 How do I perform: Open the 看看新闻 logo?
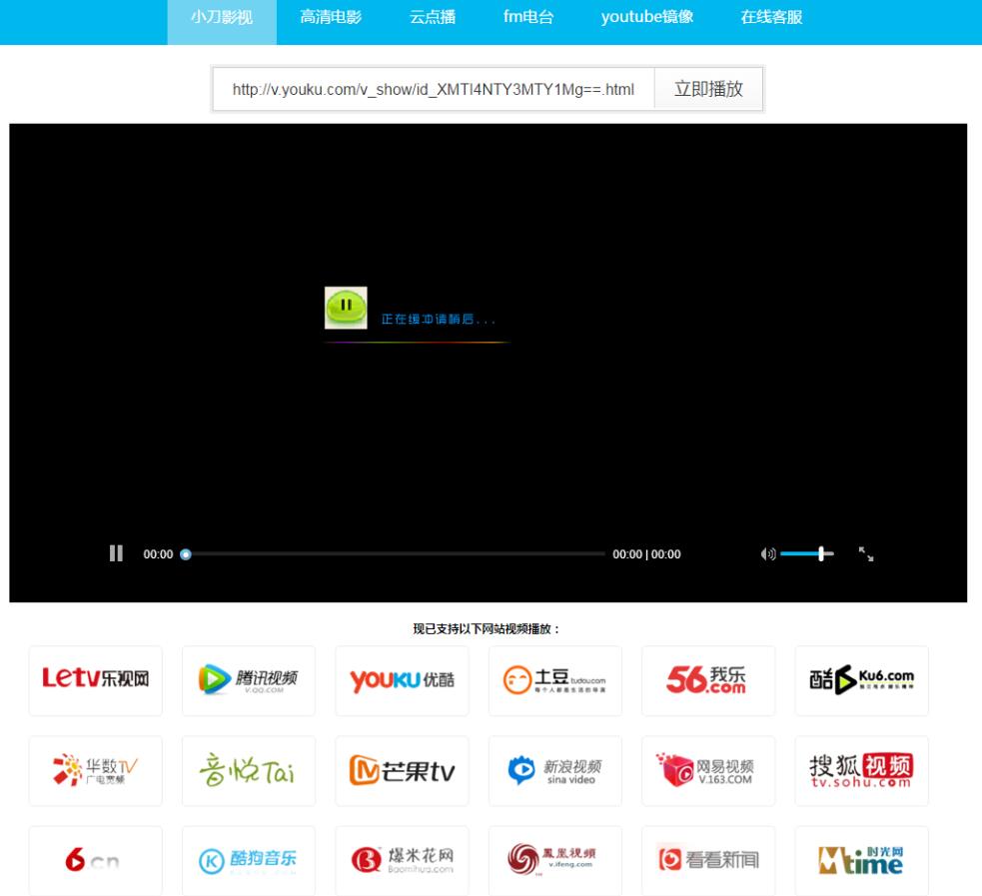(708, 861)
